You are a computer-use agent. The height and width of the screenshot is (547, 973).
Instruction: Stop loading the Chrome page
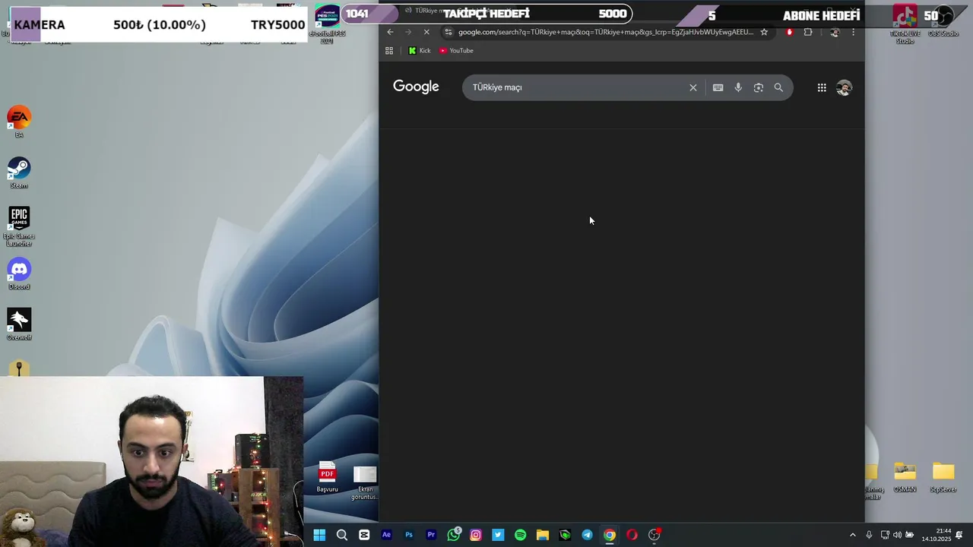pos(426,32)
